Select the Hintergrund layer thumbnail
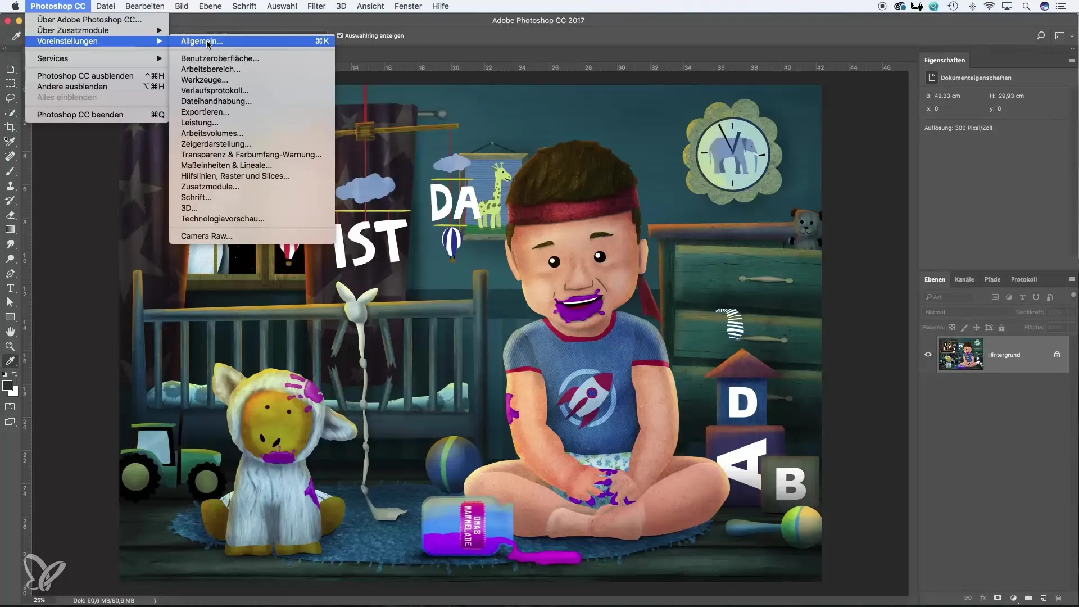The width and height of the screenshot is (1079, 607). [960, 355]
